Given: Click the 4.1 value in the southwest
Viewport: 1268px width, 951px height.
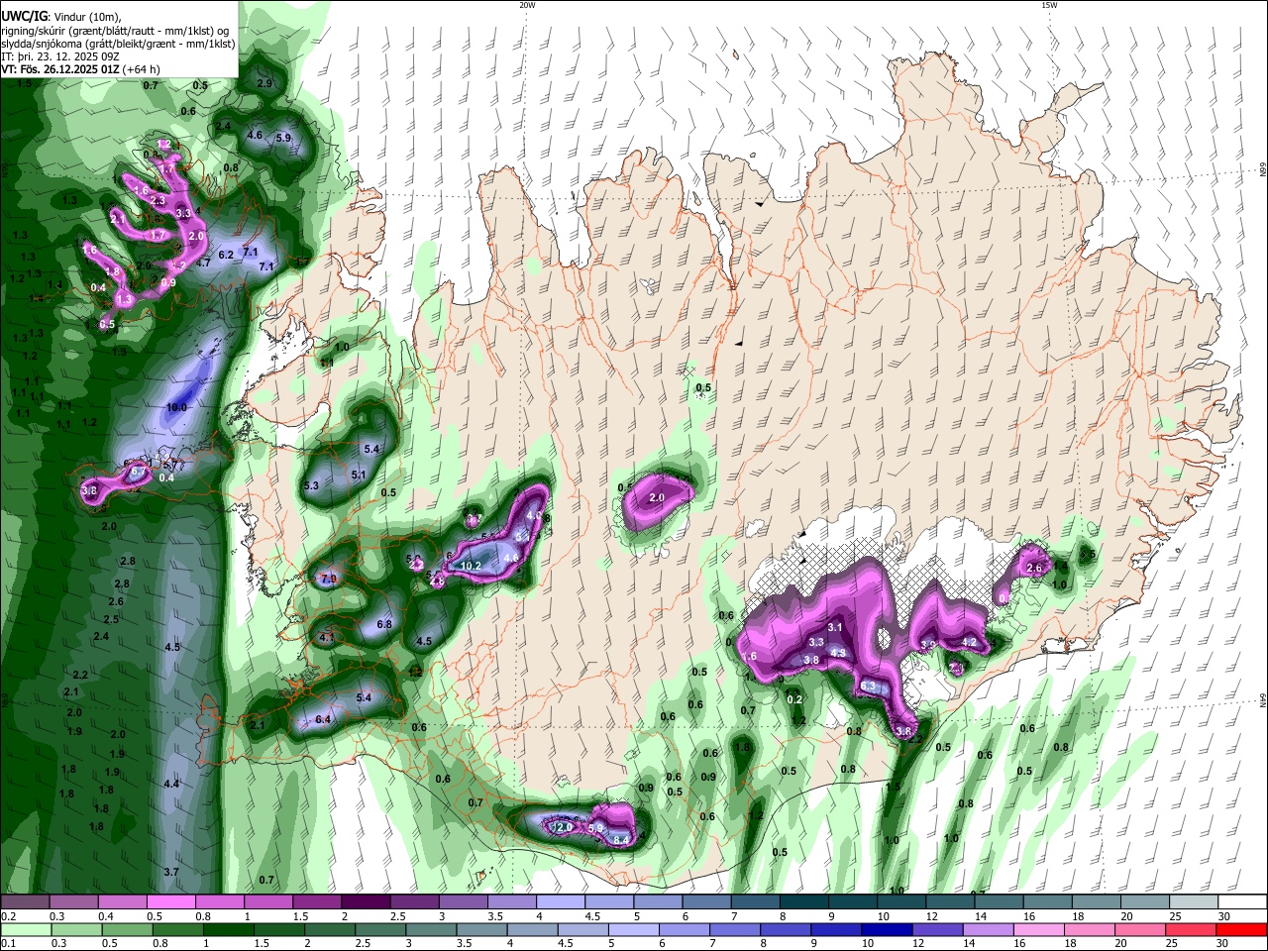Looking at the screenshot, I should click(327, 637).
